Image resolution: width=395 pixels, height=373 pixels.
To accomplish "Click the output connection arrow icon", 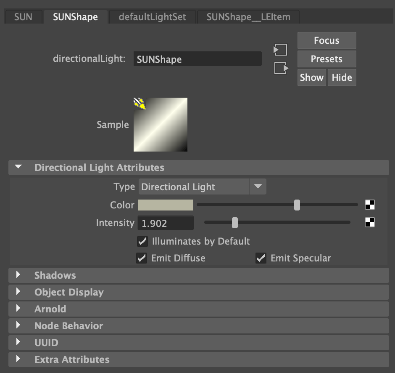I will coord(280,68).
